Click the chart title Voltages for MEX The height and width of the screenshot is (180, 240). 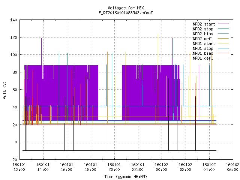pos(126,8)
